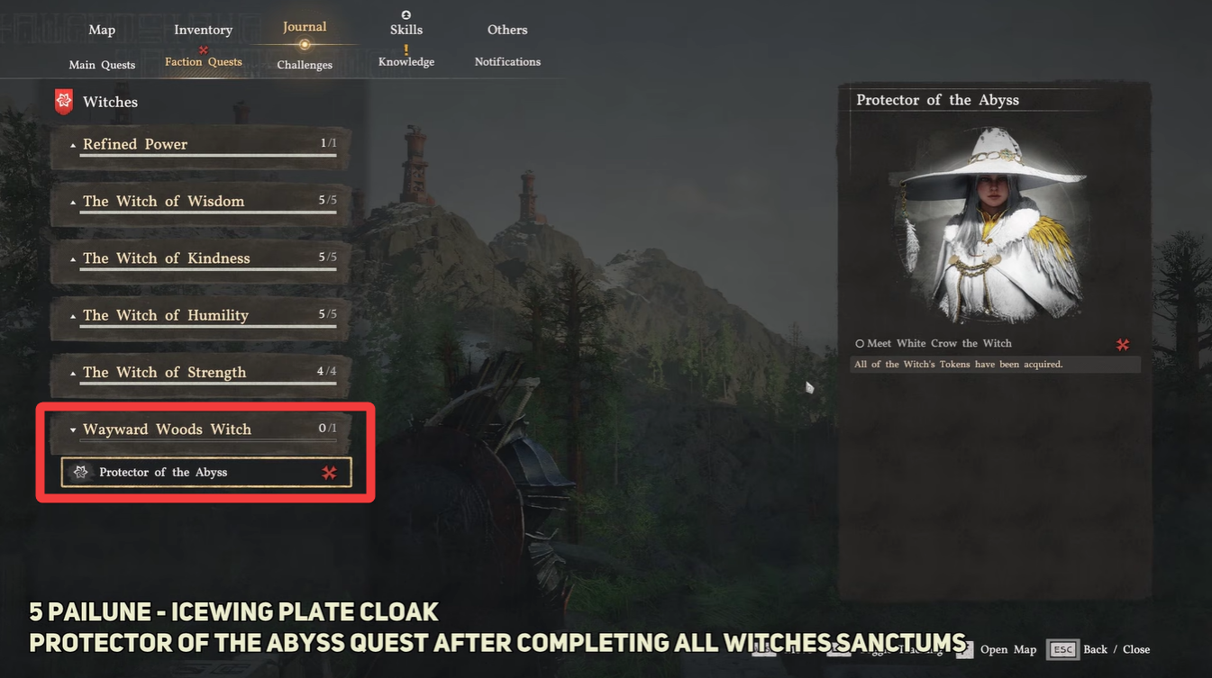The width and height of the screenshot is (1212, 678).
Task: Open the Main Quests sub-tab
Action: pos(102,65)
